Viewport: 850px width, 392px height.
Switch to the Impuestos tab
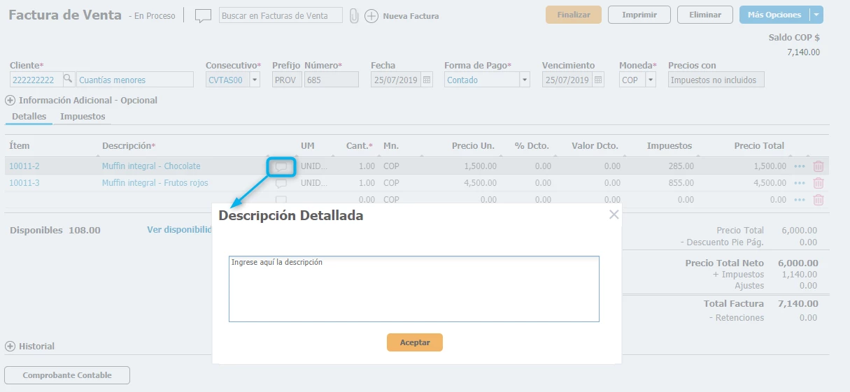click(83, 117)
